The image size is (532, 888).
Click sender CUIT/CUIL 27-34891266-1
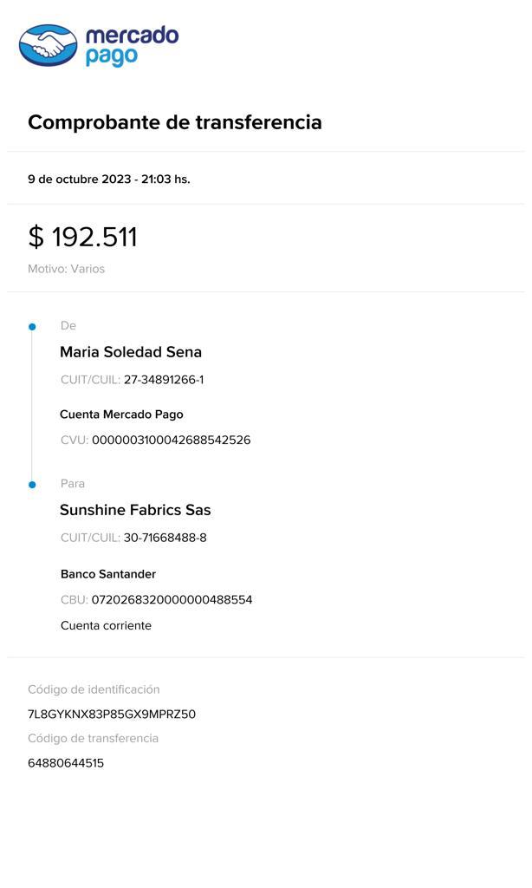(164, 380)
